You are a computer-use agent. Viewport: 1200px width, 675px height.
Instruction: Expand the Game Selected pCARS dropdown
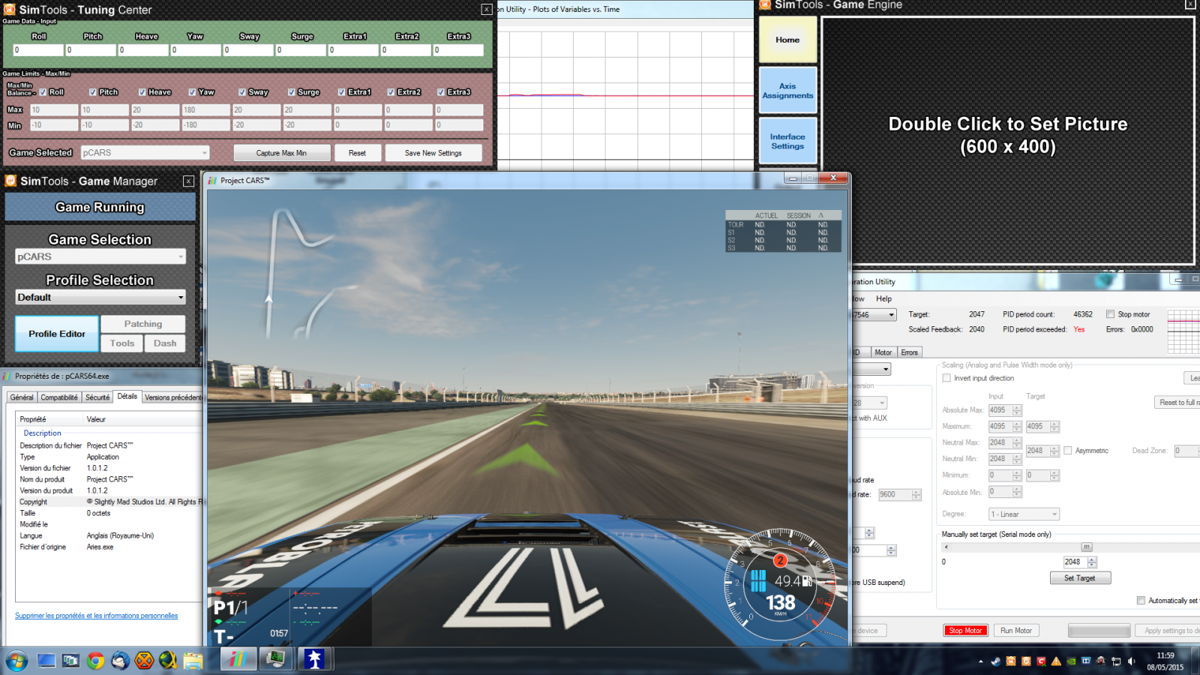tap(145, 153)
